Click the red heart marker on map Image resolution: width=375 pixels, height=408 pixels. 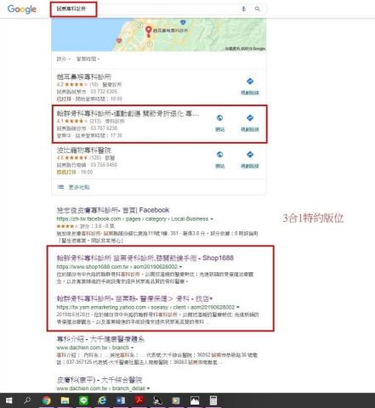[x=119, y=41]
